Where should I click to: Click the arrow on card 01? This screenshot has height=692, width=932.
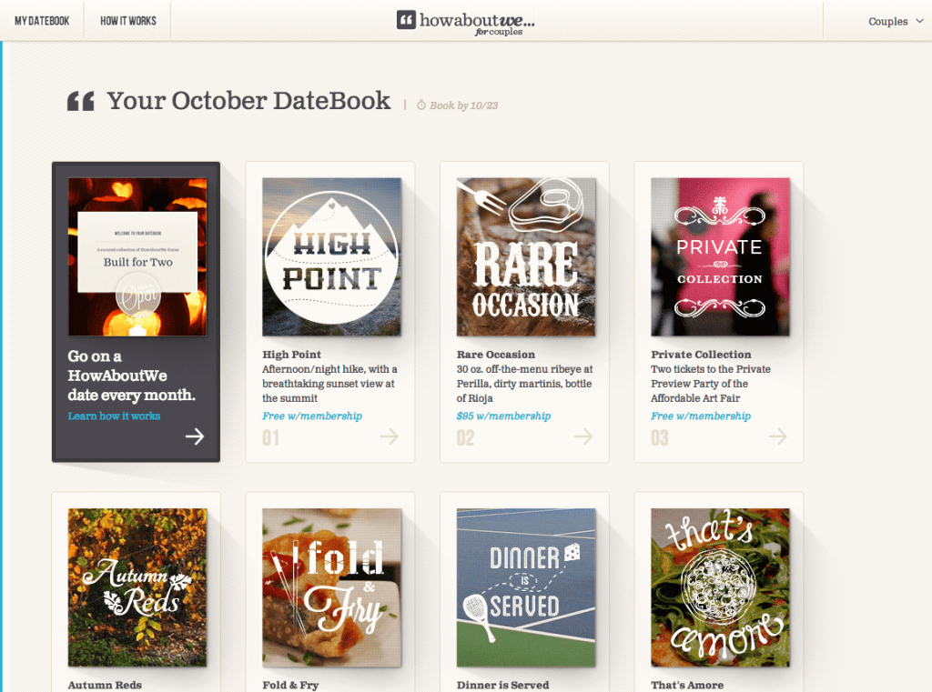point(389,436)
